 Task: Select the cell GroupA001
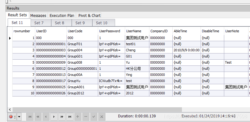pyautogui.click(x=82, y=87)
